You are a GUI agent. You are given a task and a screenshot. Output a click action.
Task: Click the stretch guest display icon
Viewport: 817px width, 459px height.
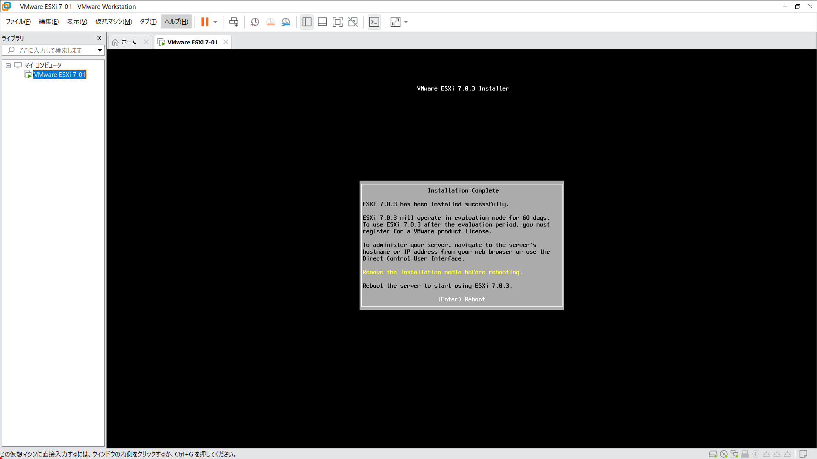[395, 22]
